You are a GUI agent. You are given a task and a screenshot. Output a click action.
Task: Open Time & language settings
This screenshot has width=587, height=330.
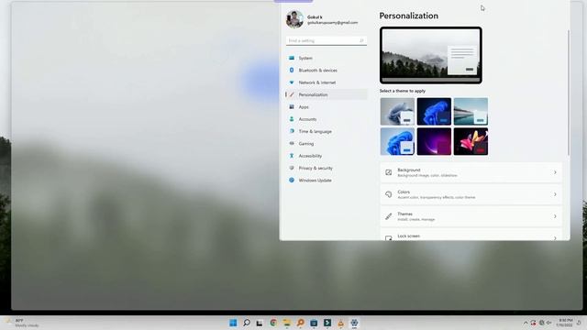pos(327,131)
